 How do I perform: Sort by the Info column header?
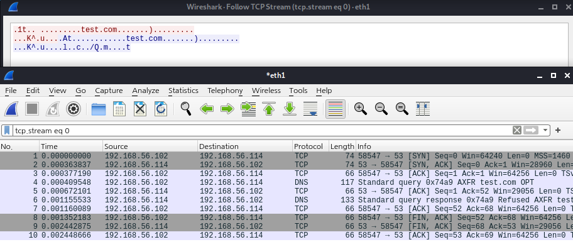(464, 146)
